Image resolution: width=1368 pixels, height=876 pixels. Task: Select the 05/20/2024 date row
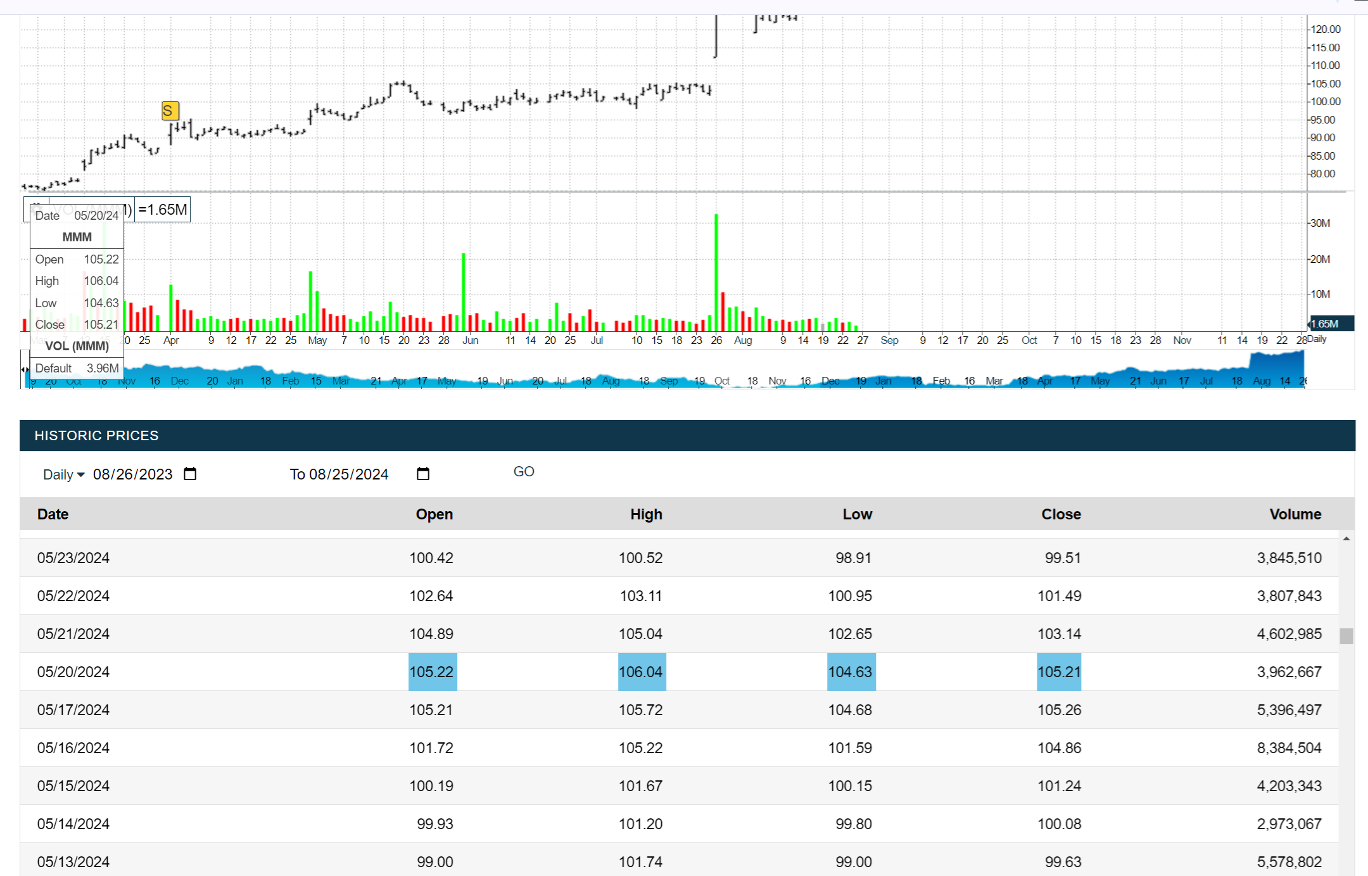pyautogui.click(x=73, y=672)
